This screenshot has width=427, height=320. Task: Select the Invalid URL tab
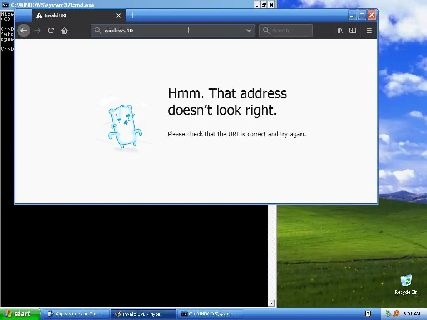tap(79, 15)
